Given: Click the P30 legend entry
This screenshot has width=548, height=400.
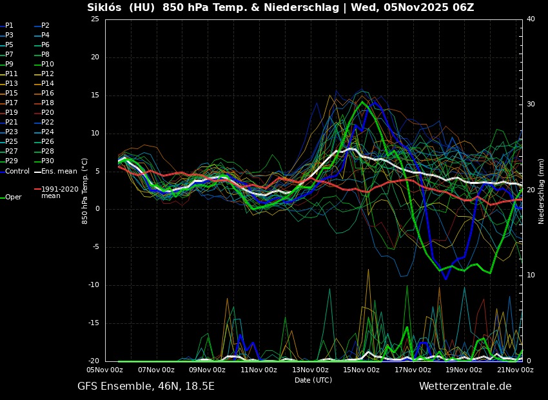Looking at the screenshot, I should click(48, 161).
